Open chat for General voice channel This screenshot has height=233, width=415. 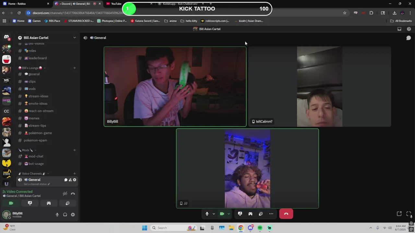(x=66, y=180)
